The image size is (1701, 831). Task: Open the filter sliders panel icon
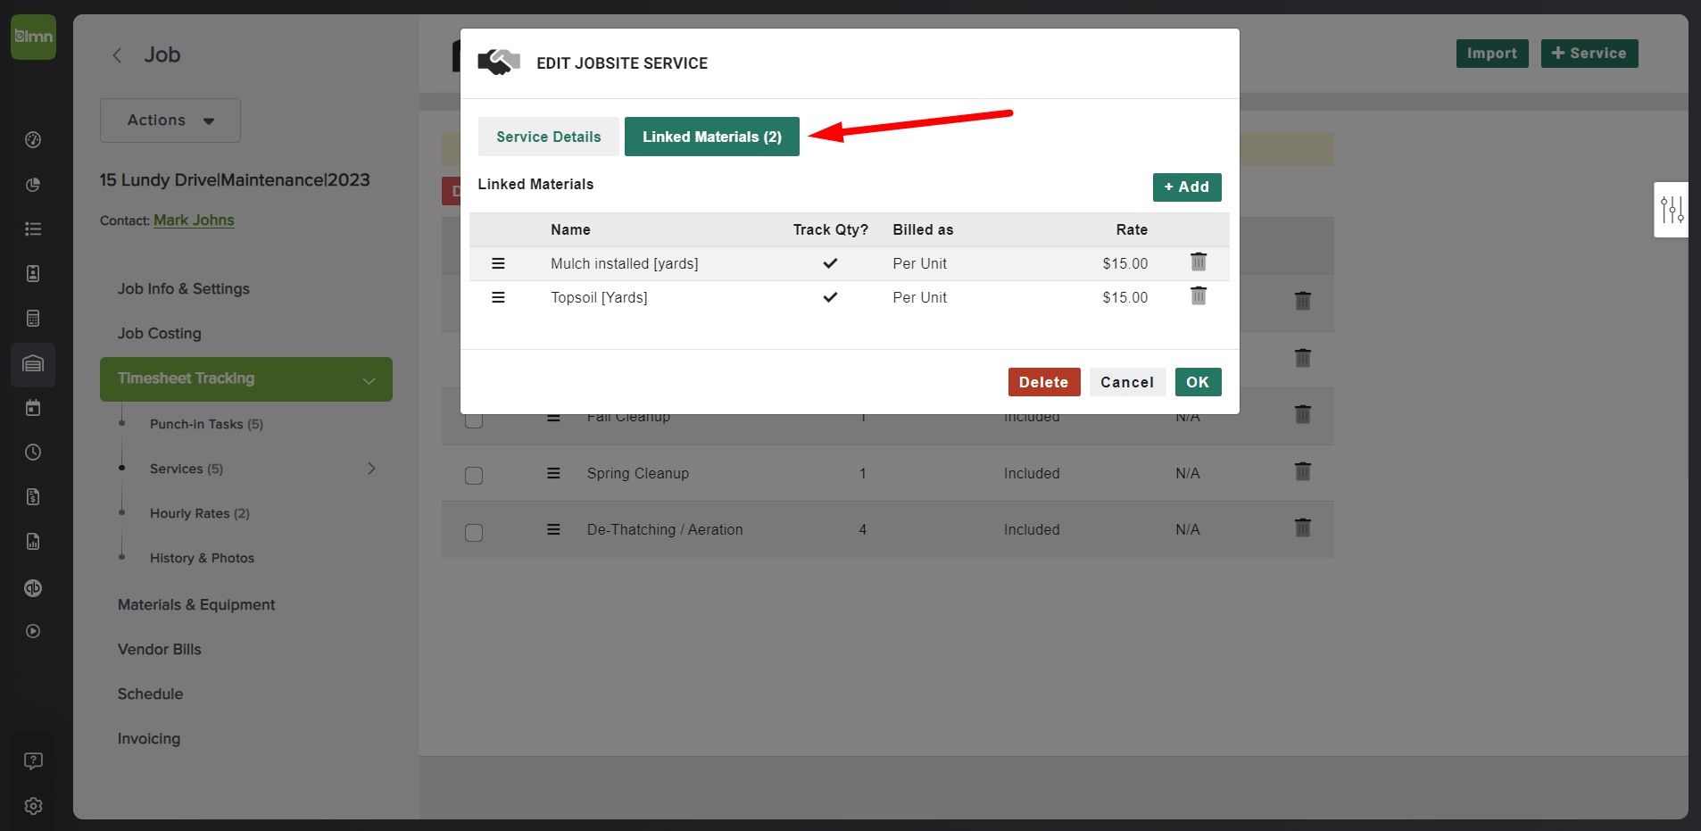pos(1672,210)
